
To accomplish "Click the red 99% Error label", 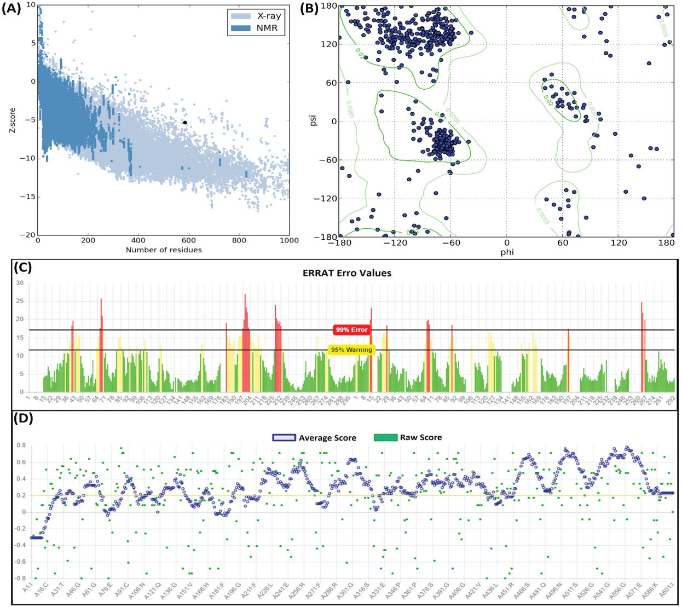I will tap(351, 330).
